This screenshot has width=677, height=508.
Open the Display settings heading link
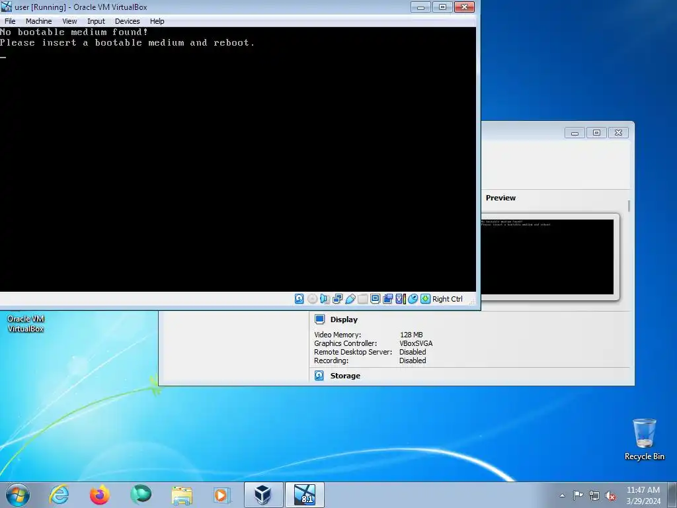(344, 319)
